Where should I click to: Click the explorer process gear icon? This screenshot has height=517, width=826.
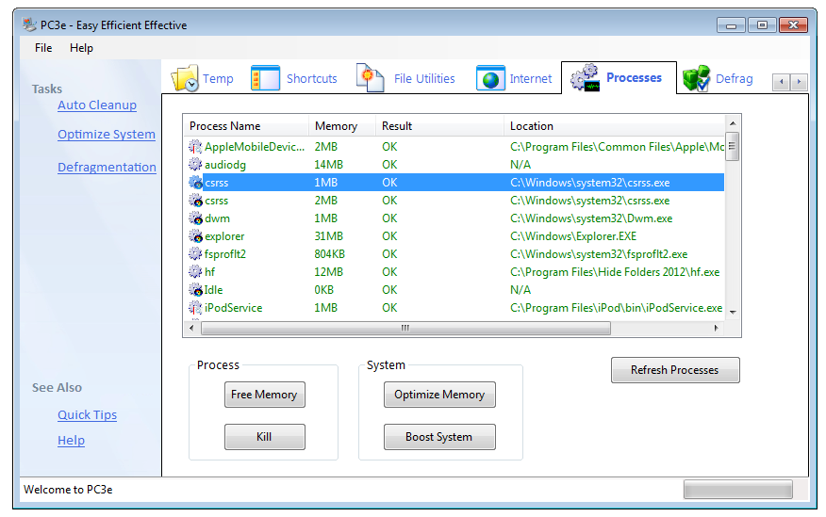click(x=195, y=236)
